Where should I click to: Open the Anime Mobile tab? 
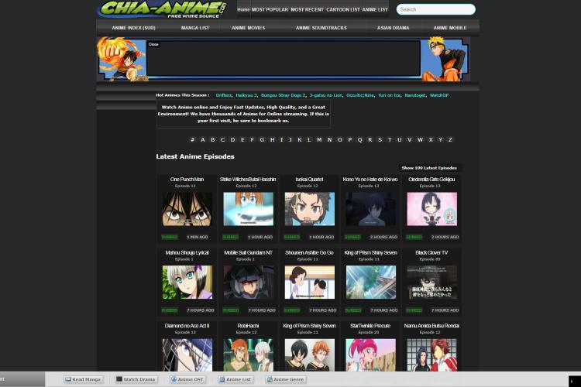tap(450, 28)
